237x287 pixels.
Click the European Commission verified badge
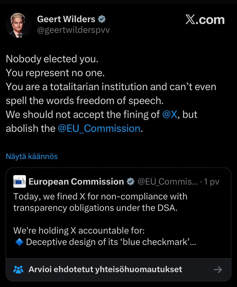point(130,182)
